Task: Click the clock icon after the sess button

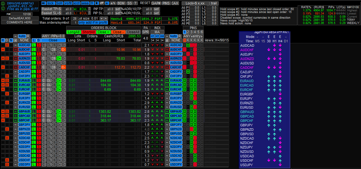Action: tap(92, 3)
